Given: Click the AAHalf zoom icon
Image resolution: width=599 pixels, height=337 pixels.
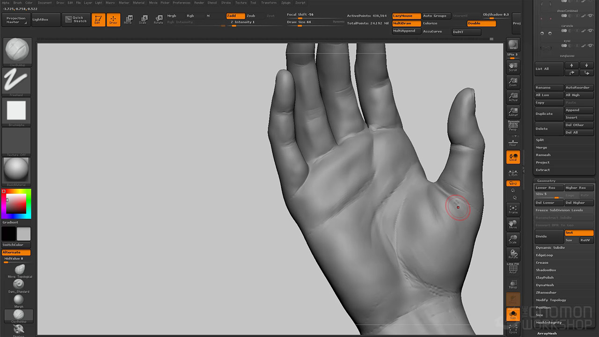Looking at the screenshot, I should (x=513, y=111).
